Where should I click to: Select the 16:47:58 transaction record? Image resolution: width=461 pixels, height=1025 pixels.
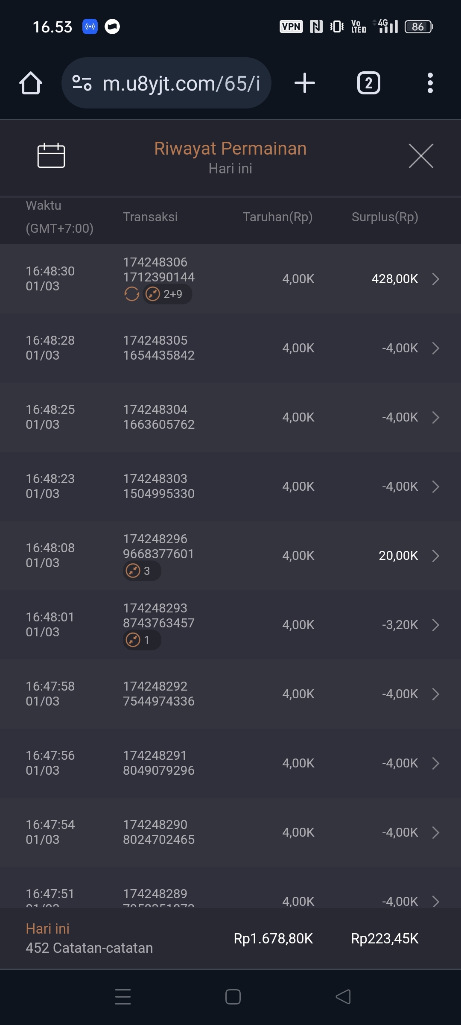coord(230,694)
